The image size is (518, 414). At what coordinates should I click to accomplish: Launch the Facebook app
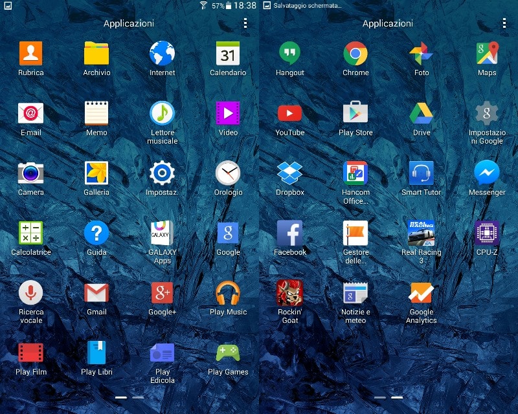pyautogui.click(x=289, y=233)
